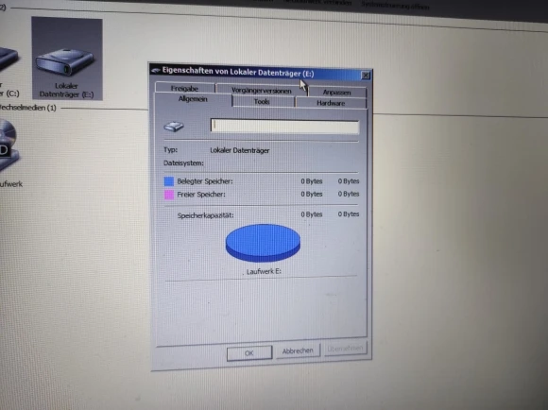Click the title bar drive icon of Eigenschaften dialog
This screenshot has height=410, width=548.
[156, 70]
